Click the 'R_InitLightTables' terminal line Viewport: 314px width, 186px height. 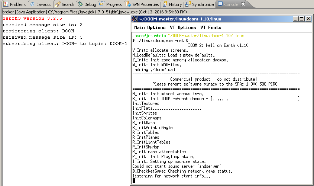(x=151, y=142)
